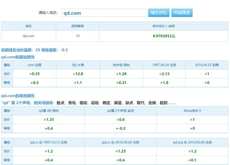Image resolution: width=230 pixels, height=165 pixels.
Task: Click the ×1.25 multiplier value
Action: (120, 151)
